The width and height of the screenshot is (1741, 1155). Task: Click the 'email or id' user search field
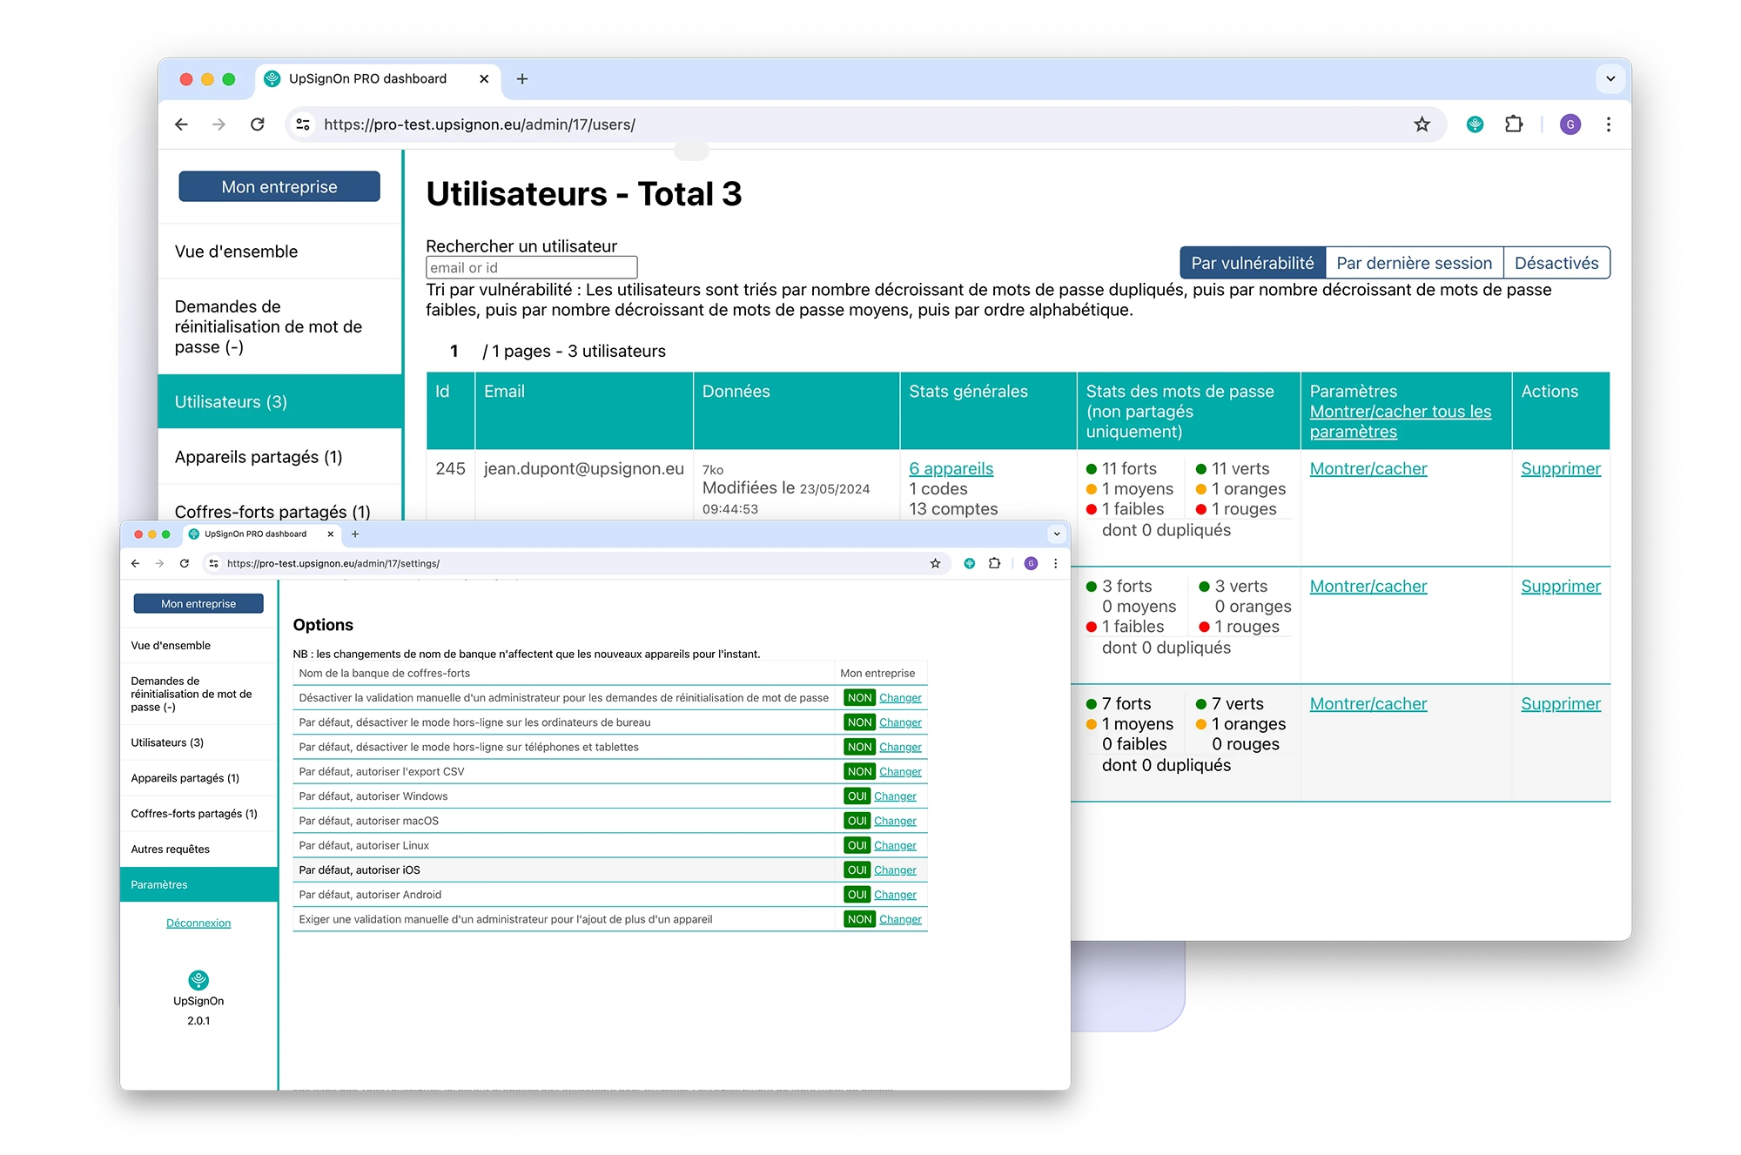pyautogui.click(x=530, y=266)
